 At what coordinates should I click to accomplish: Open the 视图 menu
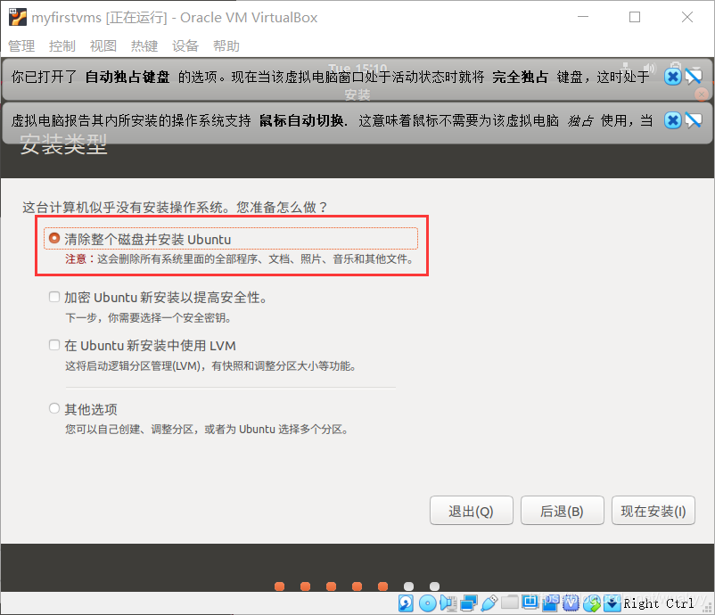coord(103,46)
